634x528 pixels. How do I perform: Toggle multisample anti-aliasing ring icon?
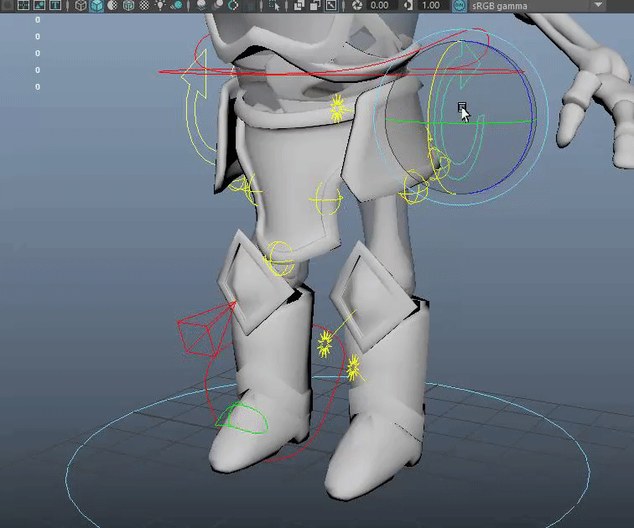233,5
